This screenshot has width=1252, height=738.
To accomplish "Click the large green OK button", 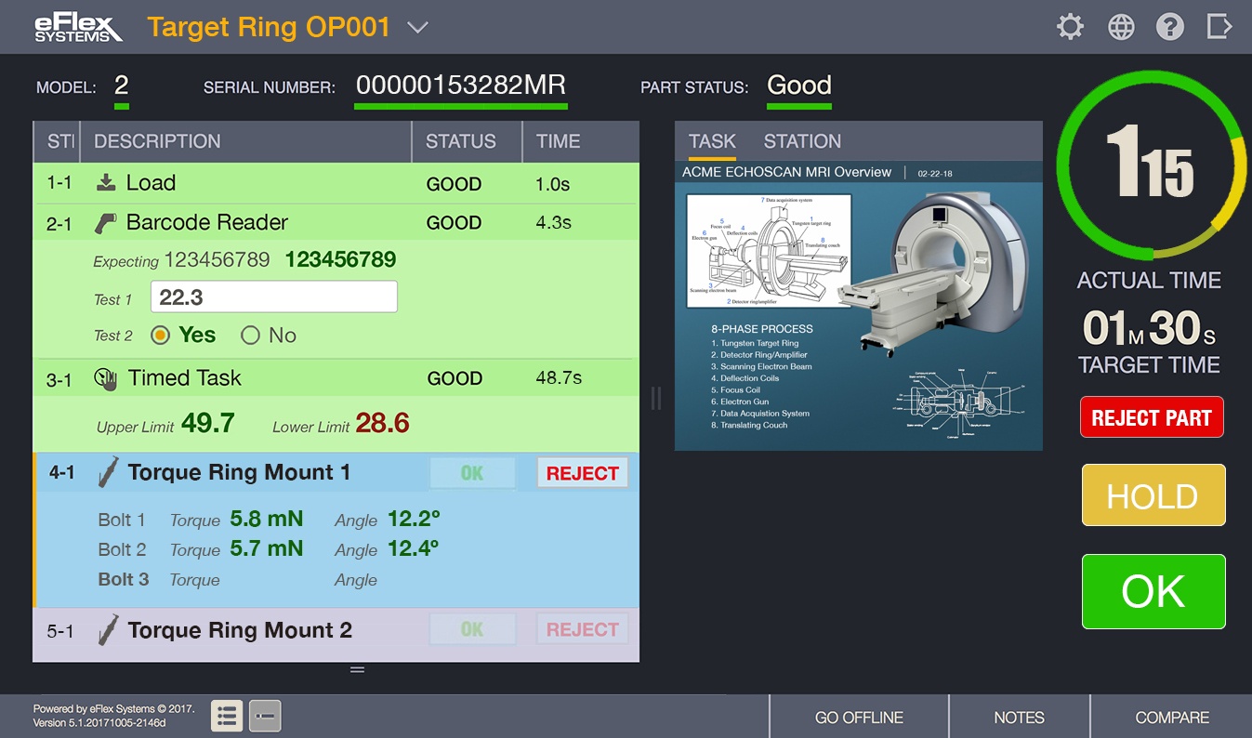I will click(1153, 591).
